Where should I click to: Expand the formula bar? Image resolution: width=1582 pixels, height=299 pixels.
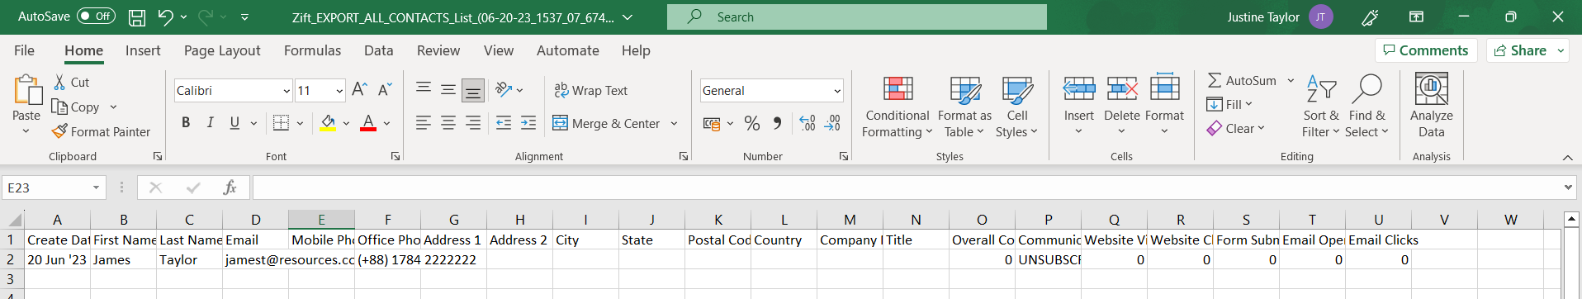(1568, 187)
